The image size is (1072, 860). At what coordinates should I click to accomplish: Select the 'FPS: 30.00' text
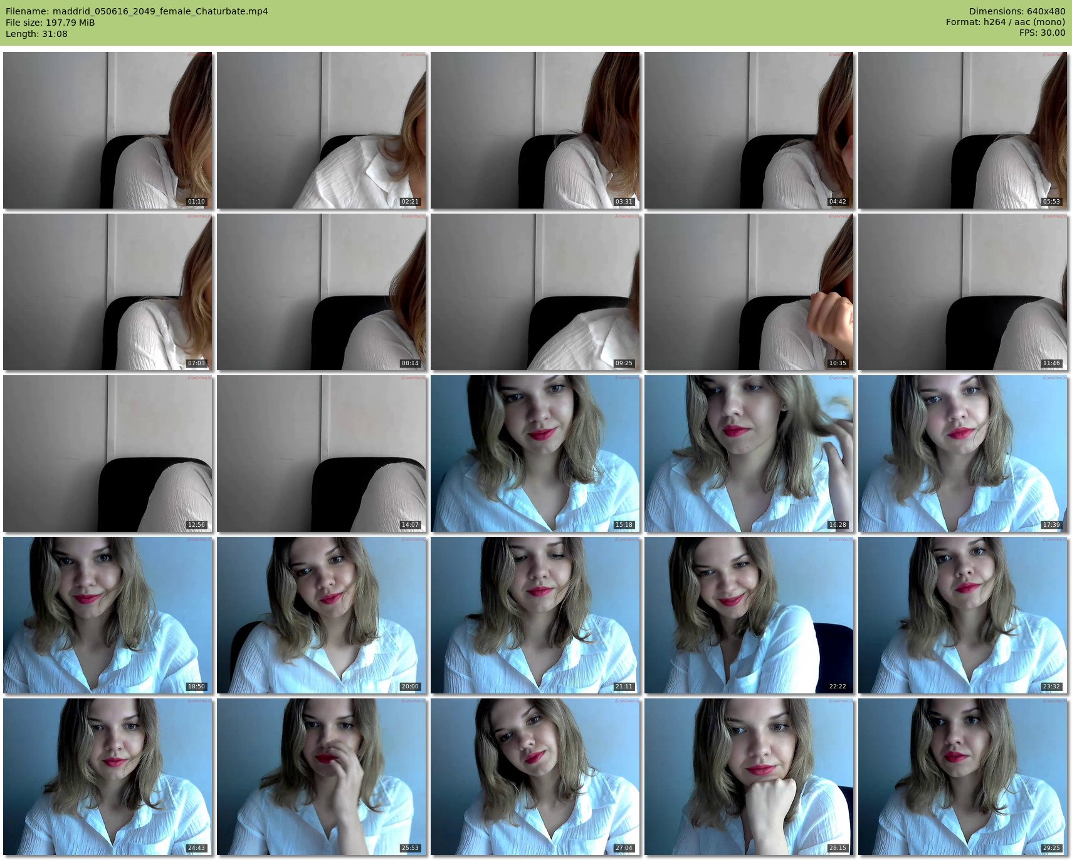[1042, 34]
